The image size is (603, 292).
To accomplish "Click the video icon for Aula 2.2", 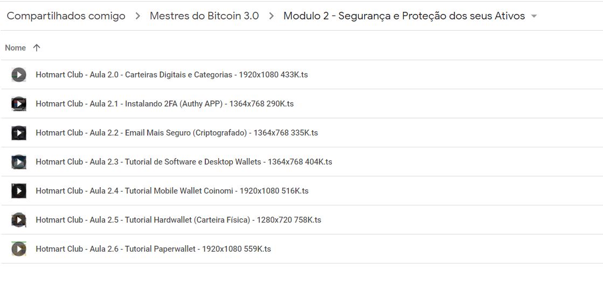I will [x=19, y=133].
